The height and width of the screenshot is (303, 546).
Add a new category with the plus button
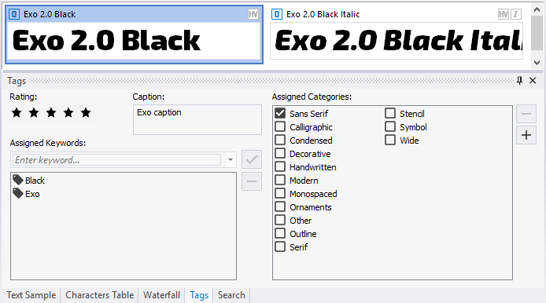point(526,135)
